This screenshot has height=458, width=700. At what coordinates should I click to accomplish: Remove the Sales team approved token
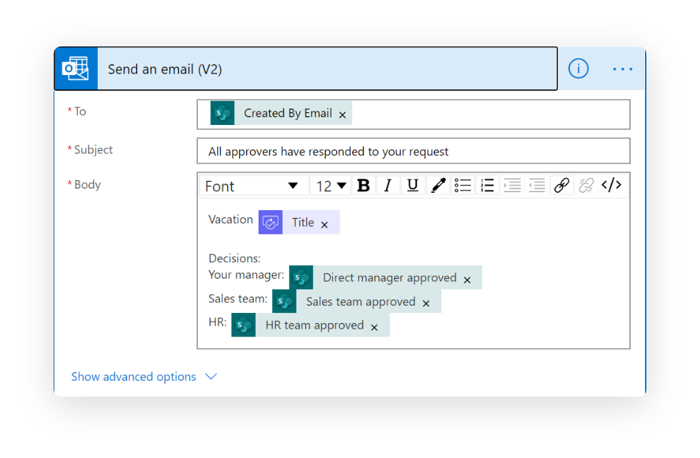pos(426,304)
